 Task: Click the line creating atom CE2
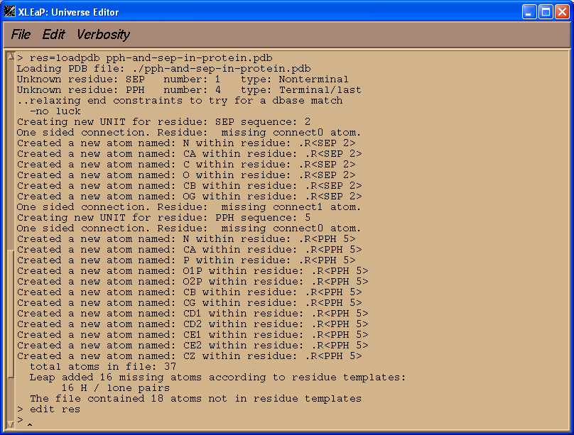pyautogui.click(x=193, y=345)
